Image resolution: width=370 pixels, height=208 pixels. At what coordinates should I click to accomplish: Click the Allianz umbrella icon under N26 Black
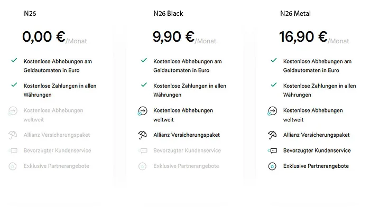(x=142, y=135)
